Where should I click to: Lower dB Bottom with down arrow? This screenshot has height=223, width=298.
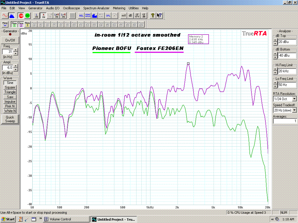275,57
